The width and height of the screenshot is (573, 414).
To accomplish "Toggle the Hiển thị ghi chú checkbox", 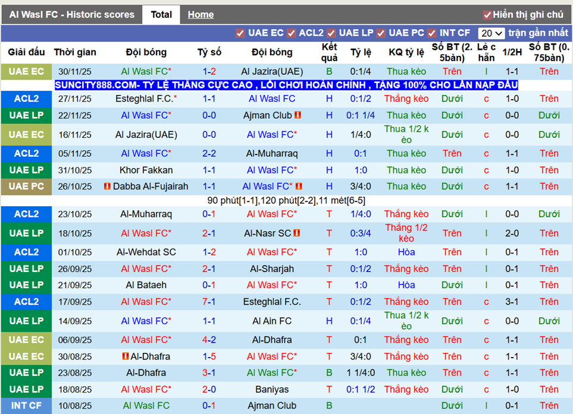I will (487, 15).
